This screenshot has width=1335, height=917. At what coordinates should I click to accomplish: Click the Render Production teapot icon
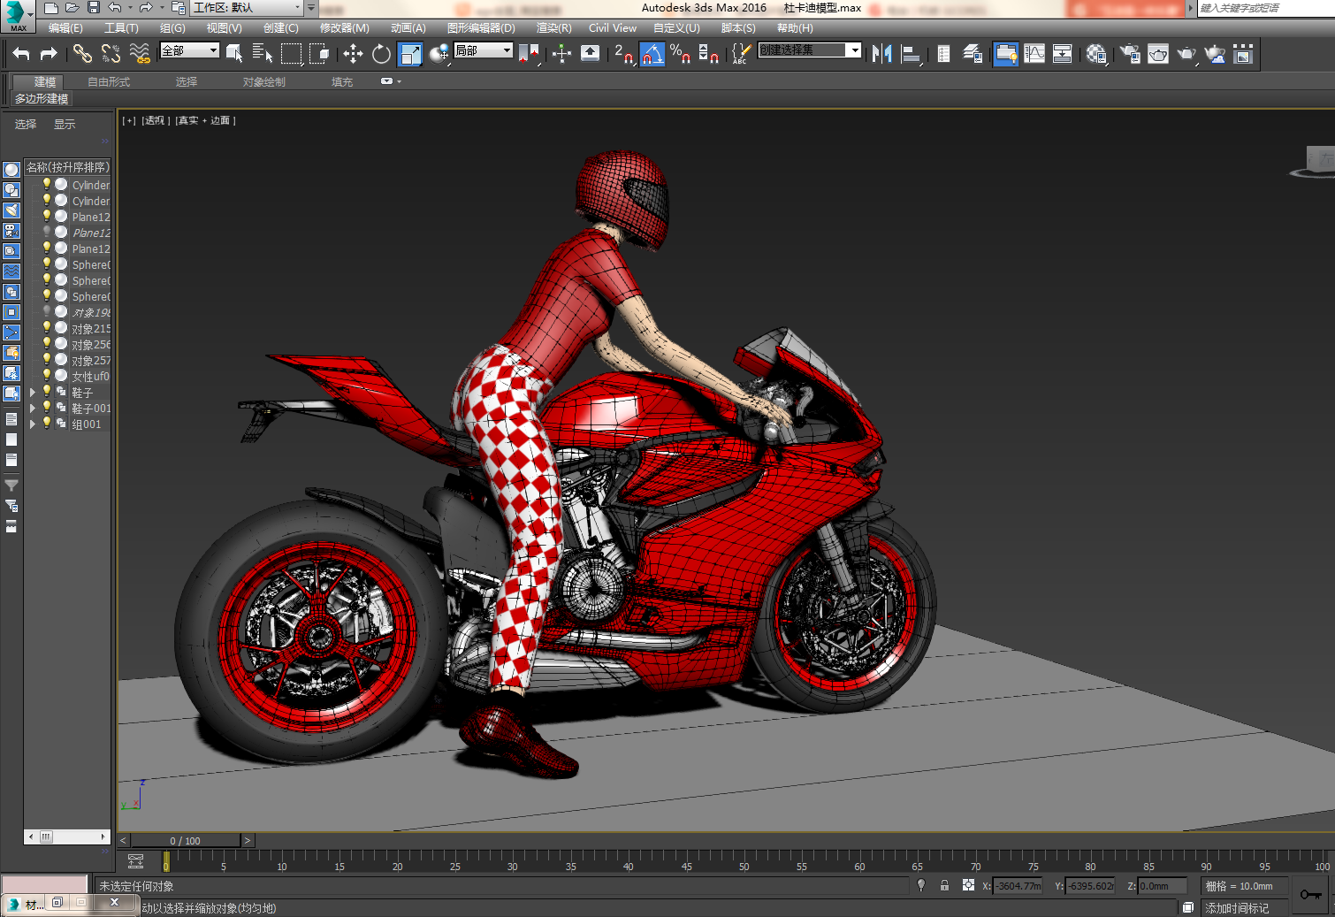(x=1186, y=54)
